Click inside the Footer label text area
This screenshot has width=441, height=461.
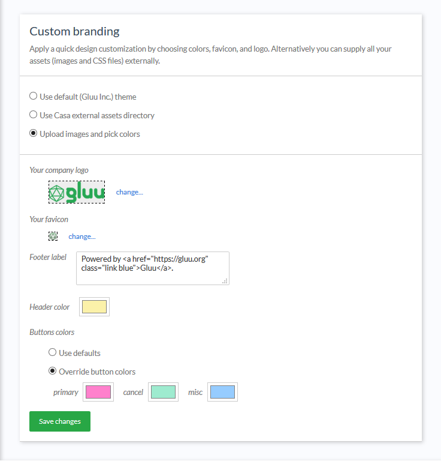[x=152, y=268]
